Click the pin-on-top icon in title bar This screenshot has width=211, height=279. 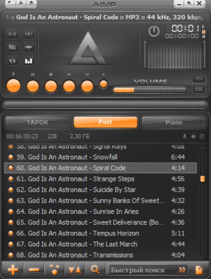pos(189,3)
